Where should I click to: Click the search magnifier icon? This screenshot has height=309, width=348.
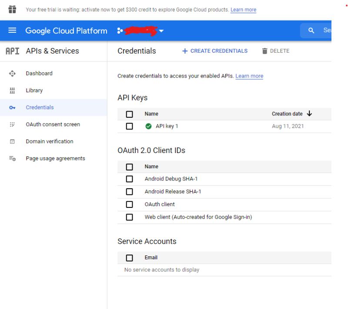[311, 31]
